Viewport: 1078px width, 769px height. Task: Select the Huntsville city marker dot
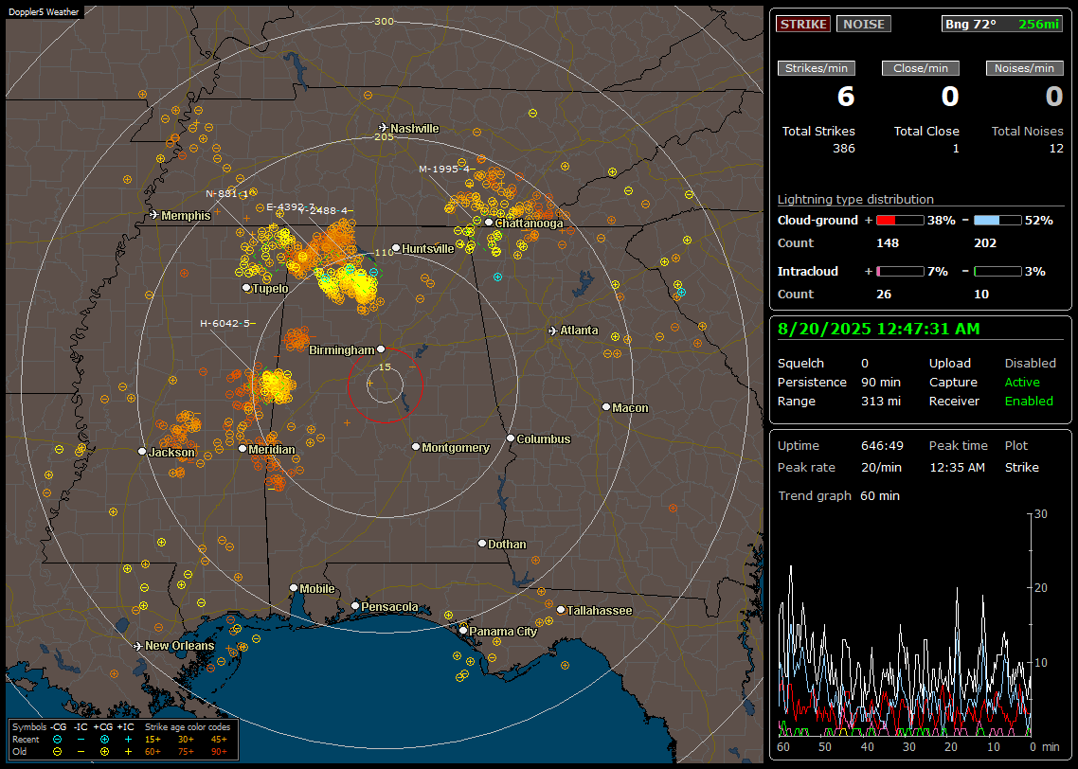coord(396,248)
